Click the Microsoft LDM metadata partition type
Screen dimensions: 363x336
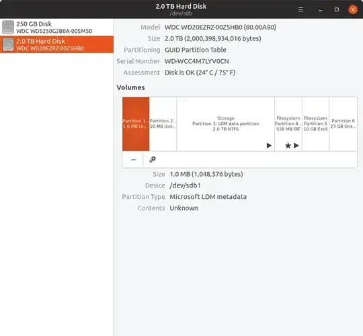pyautogui.click(x=208, y=197)
